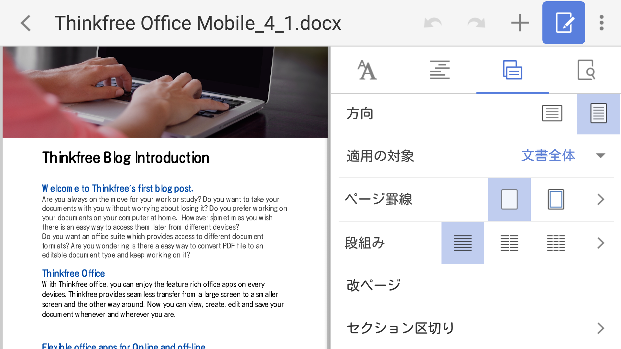
Task: Place cursor in 'Are you always on the move' paragraph
Action: 164,227
